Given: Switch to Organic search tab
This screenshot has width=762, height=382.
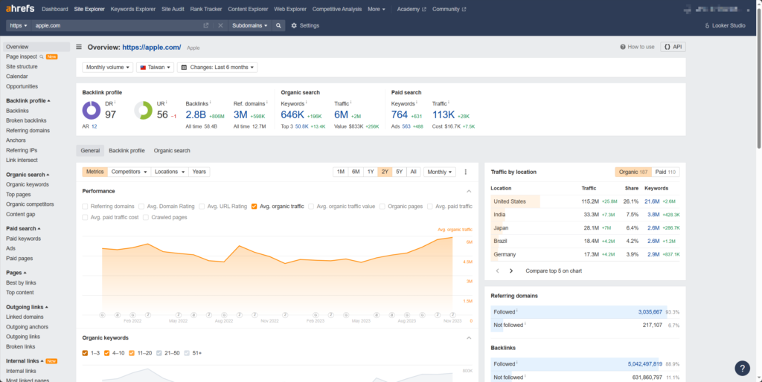Looking at the screenshot, I should click(172, 150).
